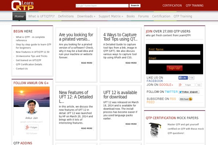This screenshot has width=218, height=145.
Task: Click the 1.6k Facebook like count
Action: coord(191,78)
